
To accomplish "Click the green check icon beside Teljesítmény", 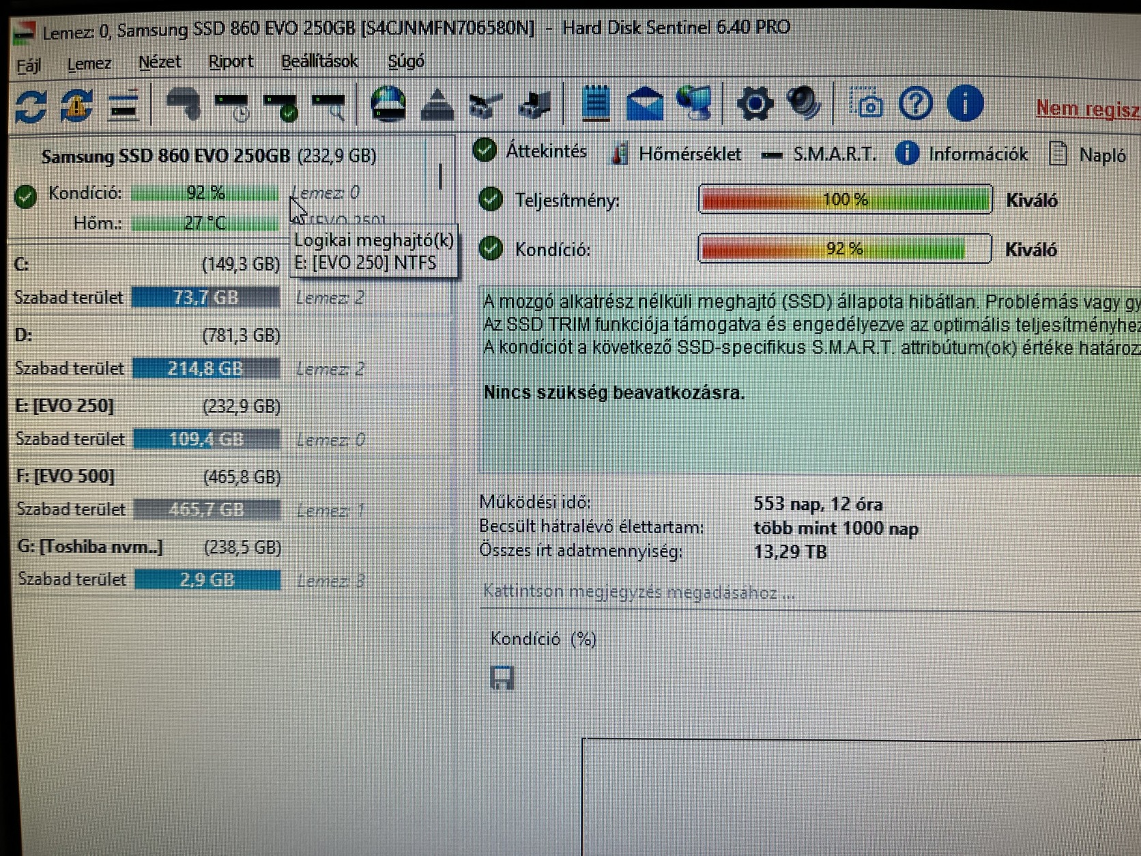I will 491,199.
